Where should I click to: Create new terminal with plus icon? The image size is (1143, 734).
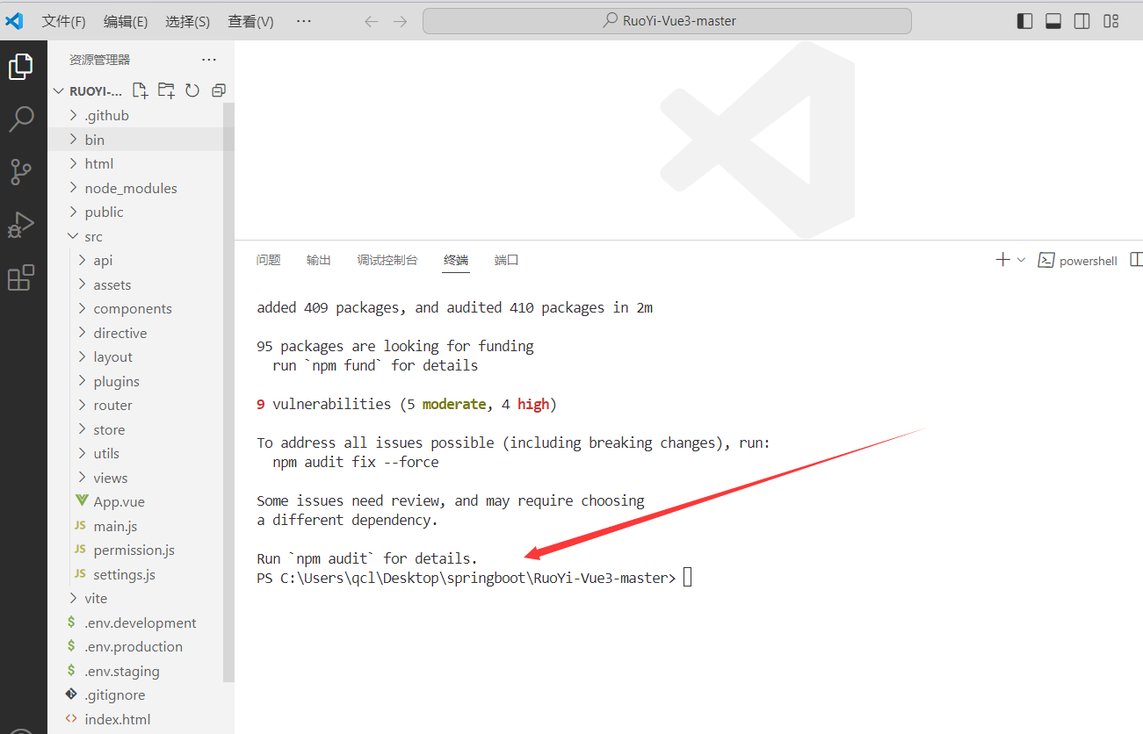point(1002,260)
